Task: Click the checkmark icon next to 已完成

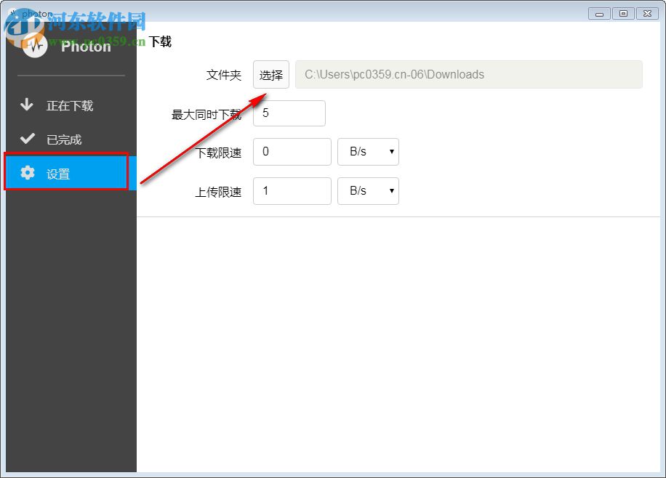Action: point(28,139)
